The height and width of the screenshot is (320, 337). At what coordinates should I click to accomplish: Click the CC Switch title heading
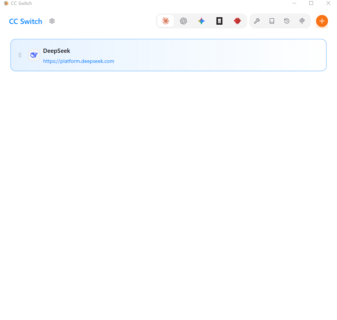click(25, 21)
